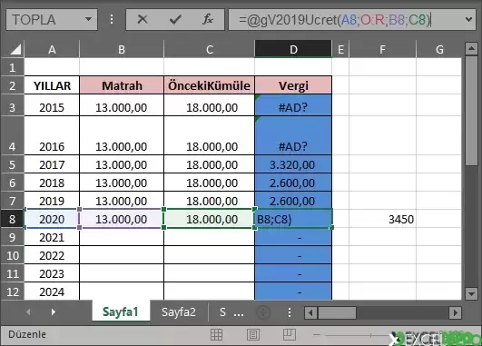Click formula bar options dots handle
The width and height of the screenshot is (482, 346).
[112, 19]
